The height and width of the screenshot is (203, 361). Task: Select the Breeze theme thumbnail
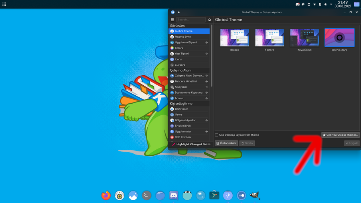coord(234,38)
